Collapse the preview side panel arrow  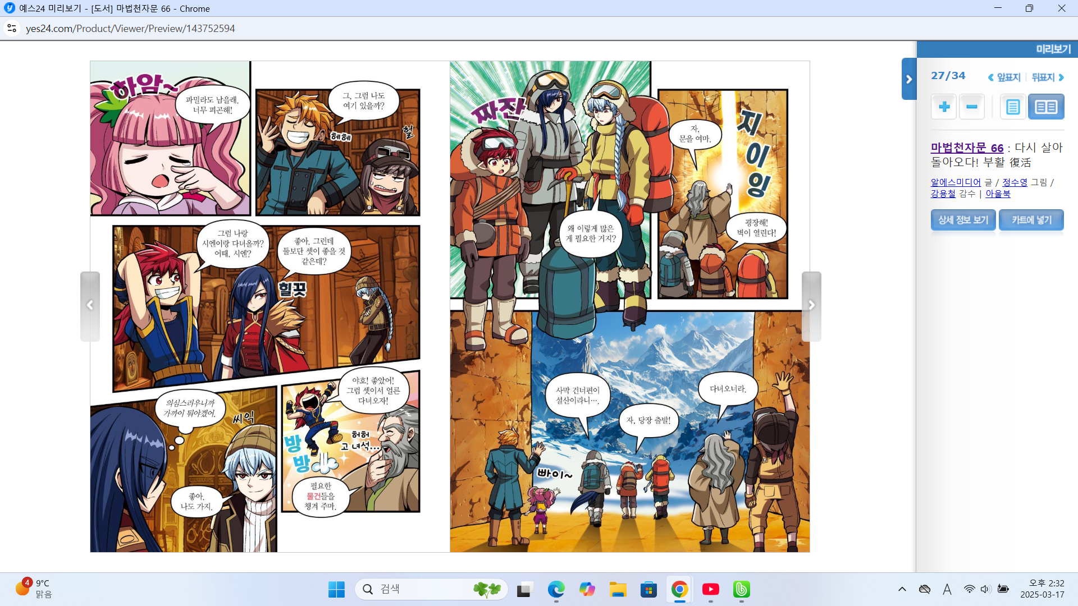point(909,79)
